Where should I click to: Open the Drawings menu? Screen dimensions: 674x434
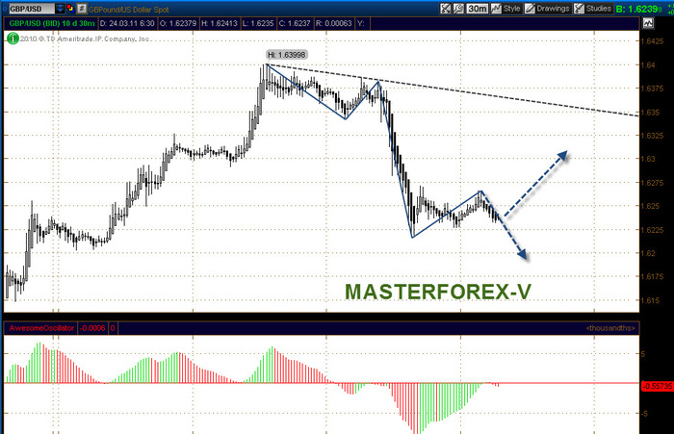coord(548,9)
